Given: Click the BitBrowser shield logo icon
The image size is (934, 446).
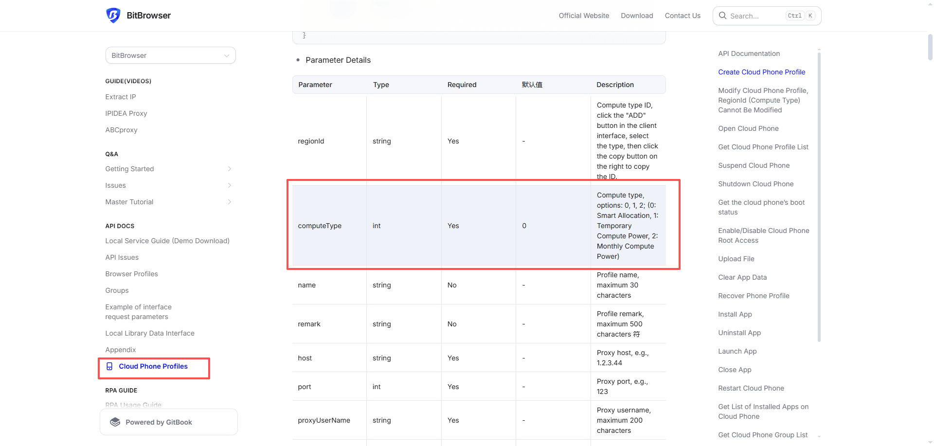Looking at the screenshot, I should click(x=113, y=16).
